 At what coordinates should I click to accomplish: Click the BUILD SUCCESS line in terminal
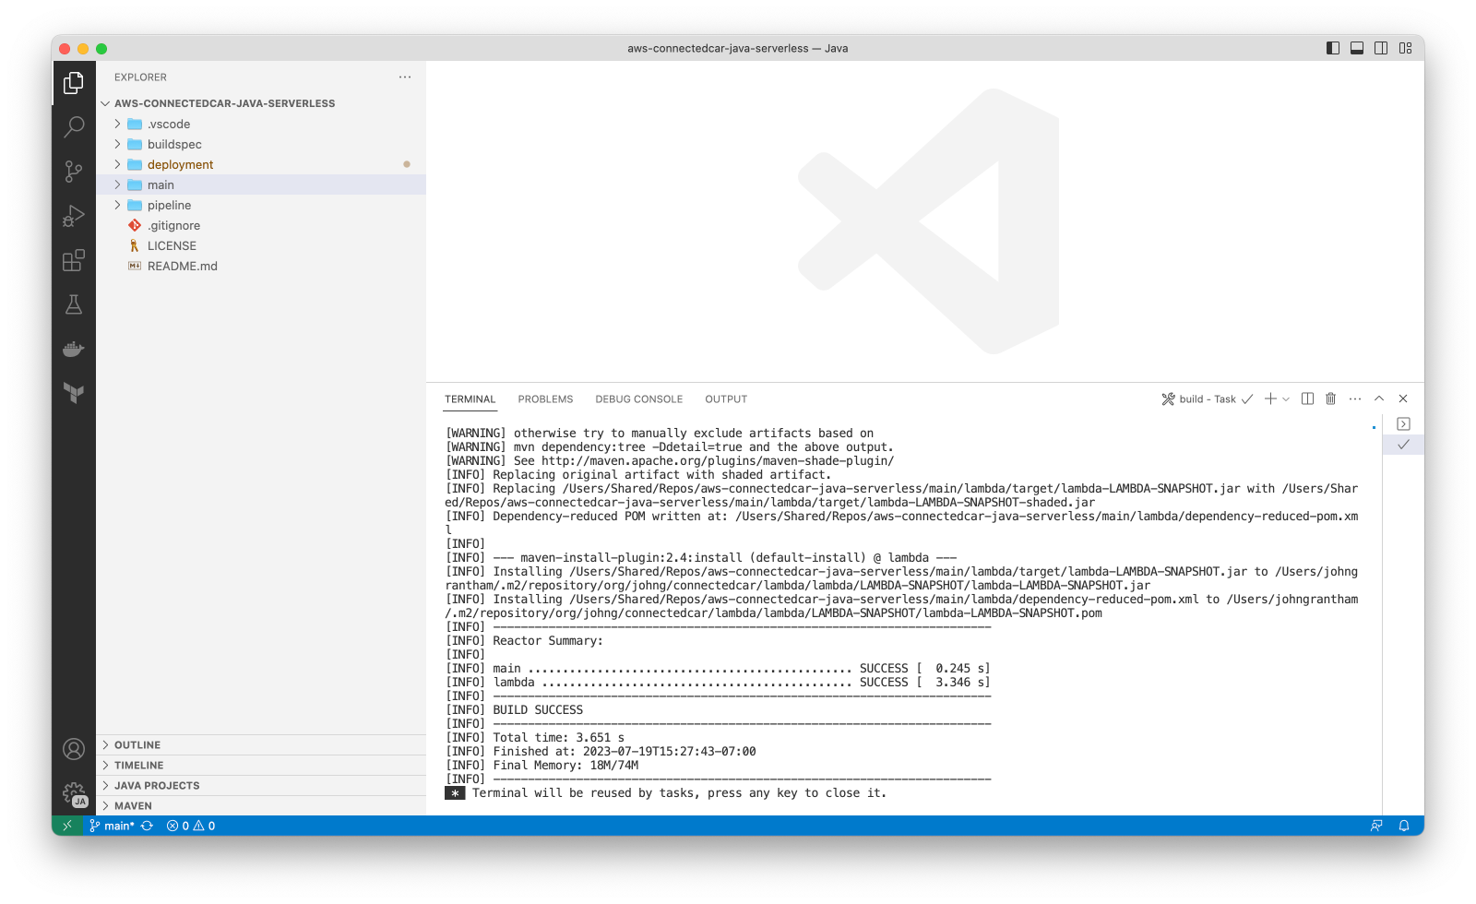[x=538, y=710]
